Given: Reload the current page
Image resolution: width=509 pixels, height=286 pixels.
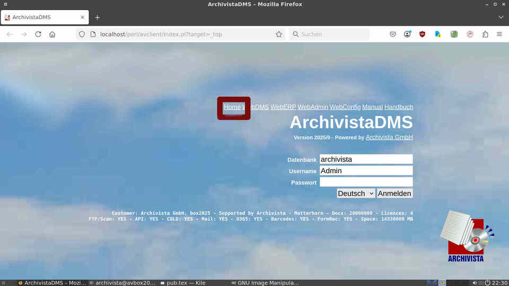Looking at the screenshot, I should (x=38, y=34).
